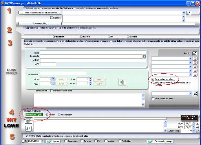Click into the Album text field
201x145 pixels.
[93, 60]
